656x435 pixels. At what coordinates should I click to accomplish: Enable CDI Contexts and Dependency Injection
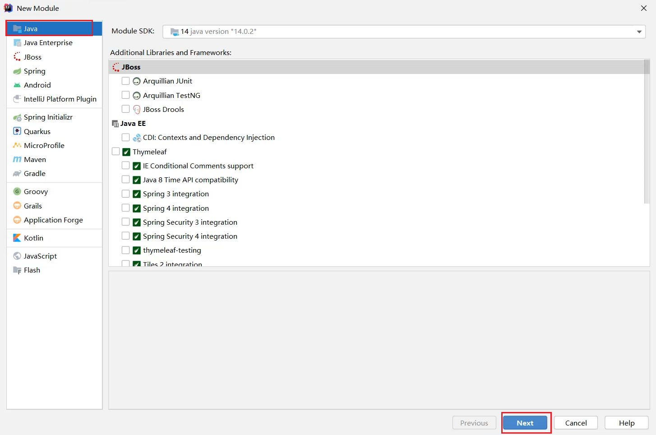pyautogui.click(x=126, y=138)
